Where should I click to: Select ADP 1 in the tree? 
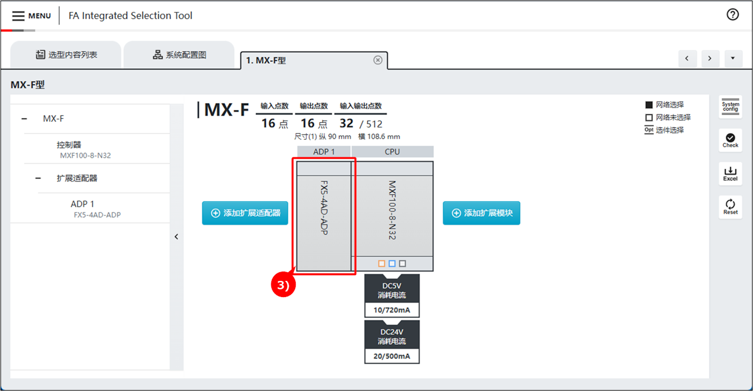tap(83, 204)
